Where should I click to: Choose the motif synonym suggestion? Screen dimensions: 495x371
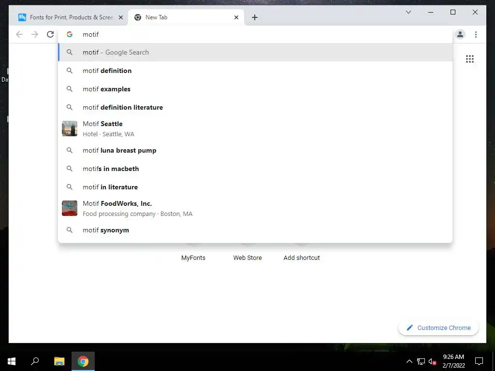point(255,230)
